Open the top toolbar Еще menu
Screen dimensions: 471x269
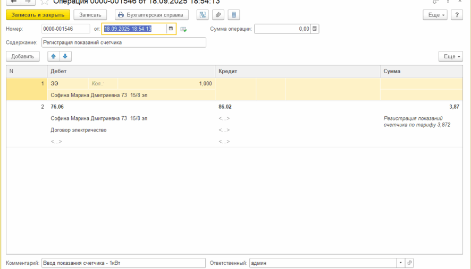pyautogui.click(x=435, y=15)
